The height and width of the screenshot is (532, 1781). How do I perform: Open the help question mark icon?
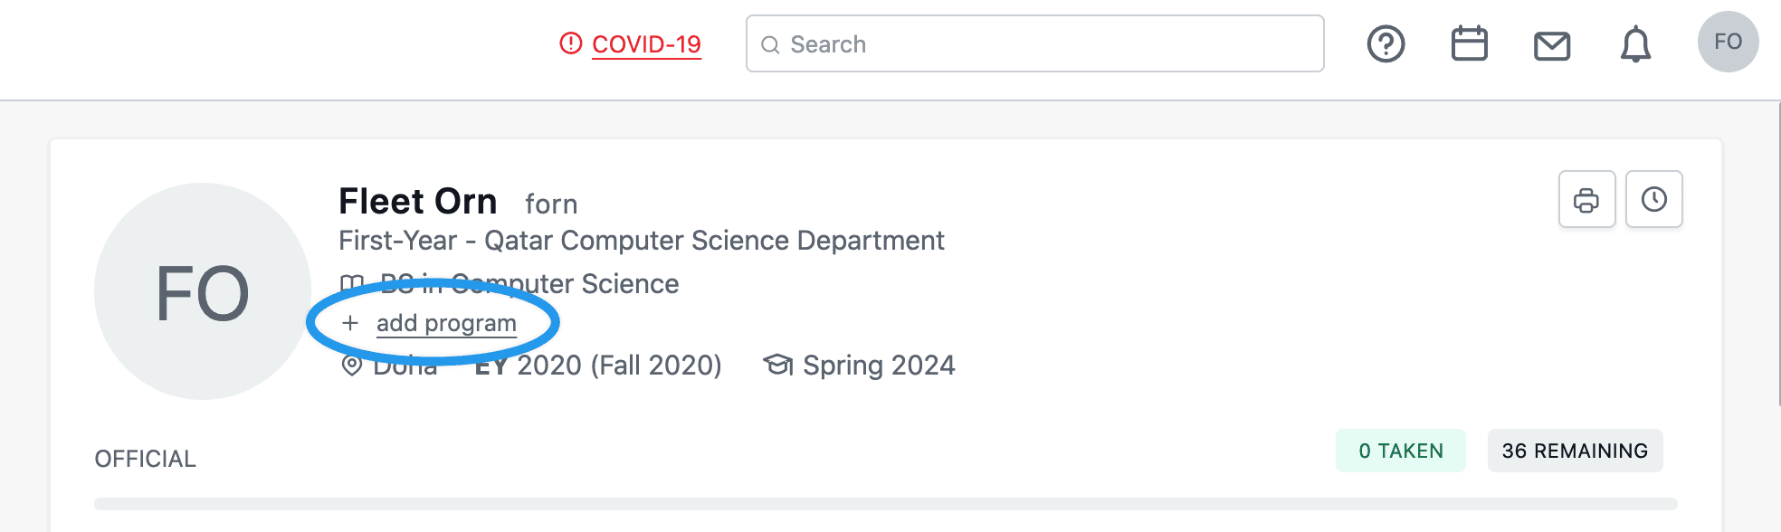1386,43
